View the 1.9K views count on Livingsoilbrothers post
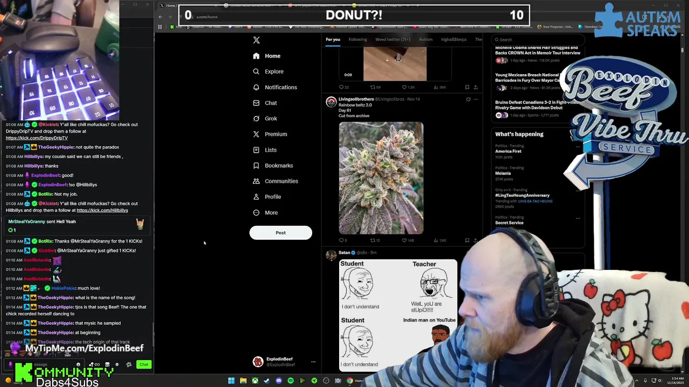689x387 pixels. tap(439, 240)
